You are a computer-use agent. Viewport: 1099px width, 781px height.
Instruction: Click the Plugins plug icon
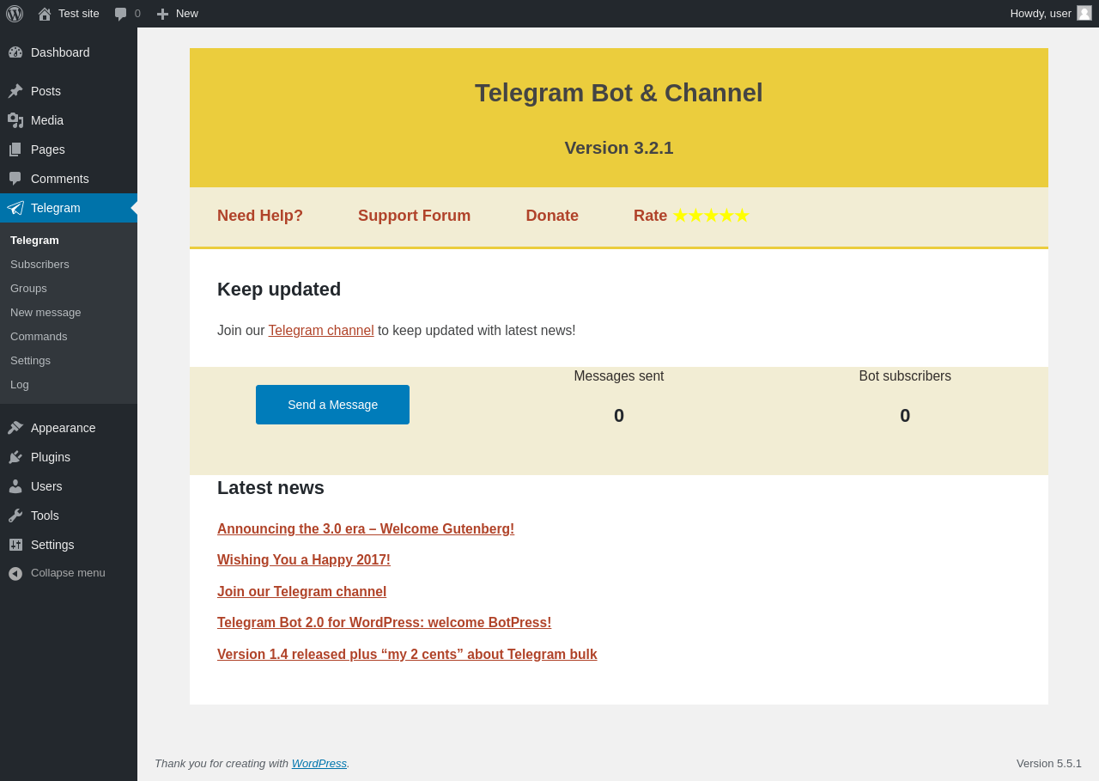(x=15, y=457)
